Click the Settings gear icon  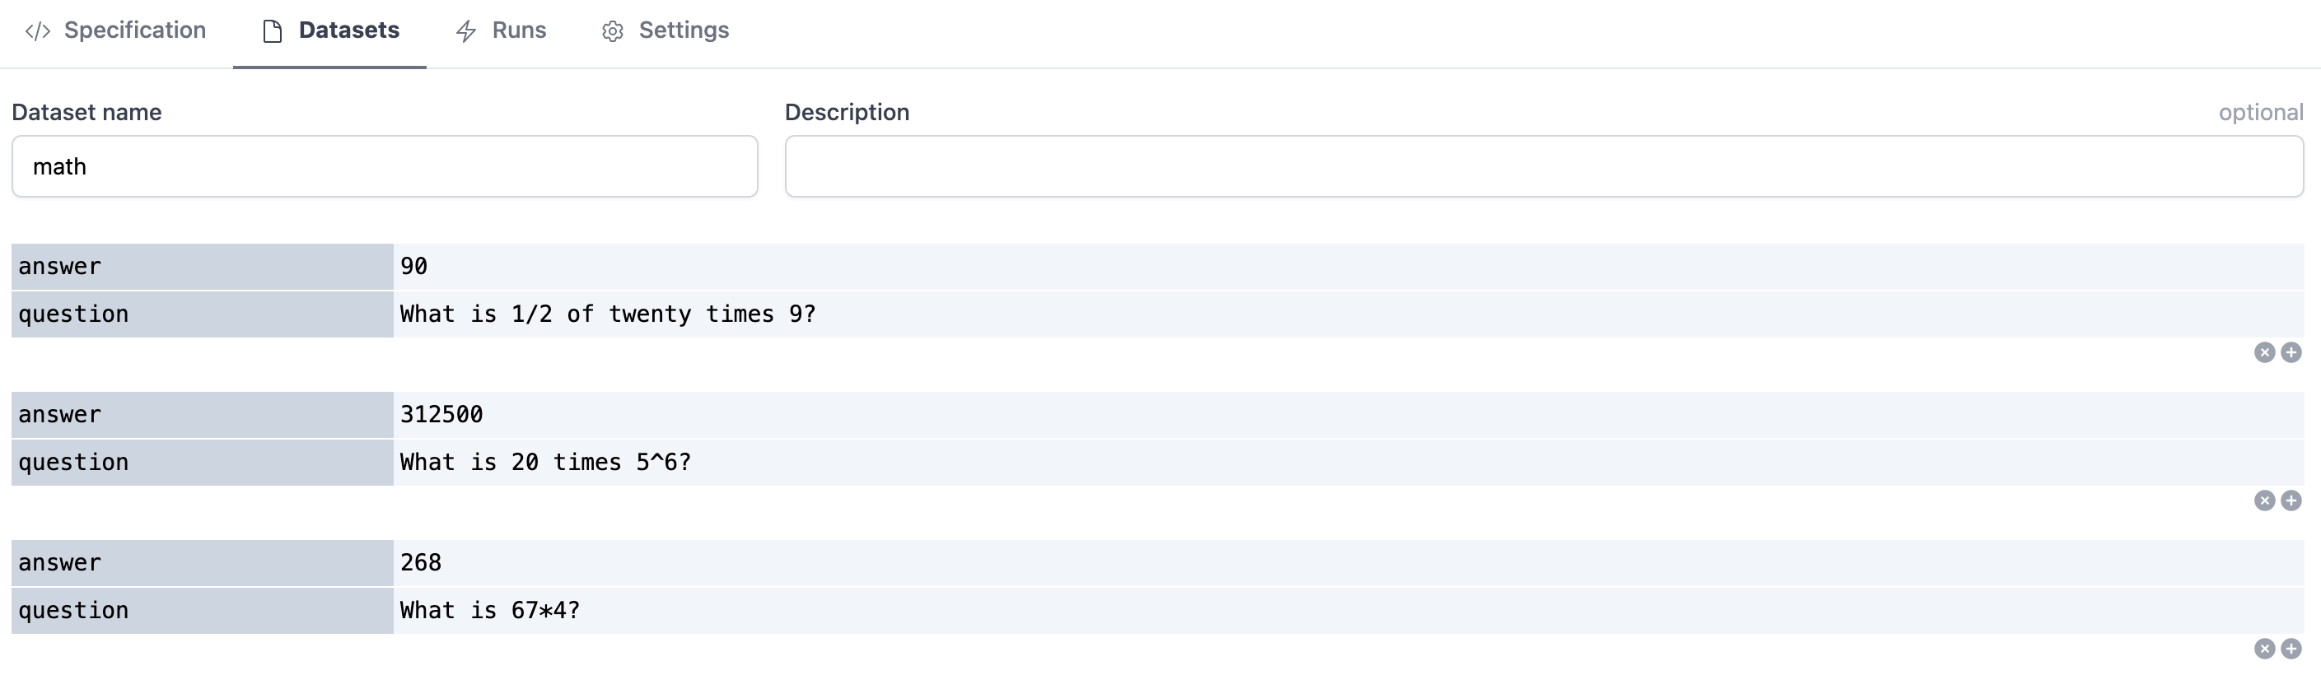(613, 31)
